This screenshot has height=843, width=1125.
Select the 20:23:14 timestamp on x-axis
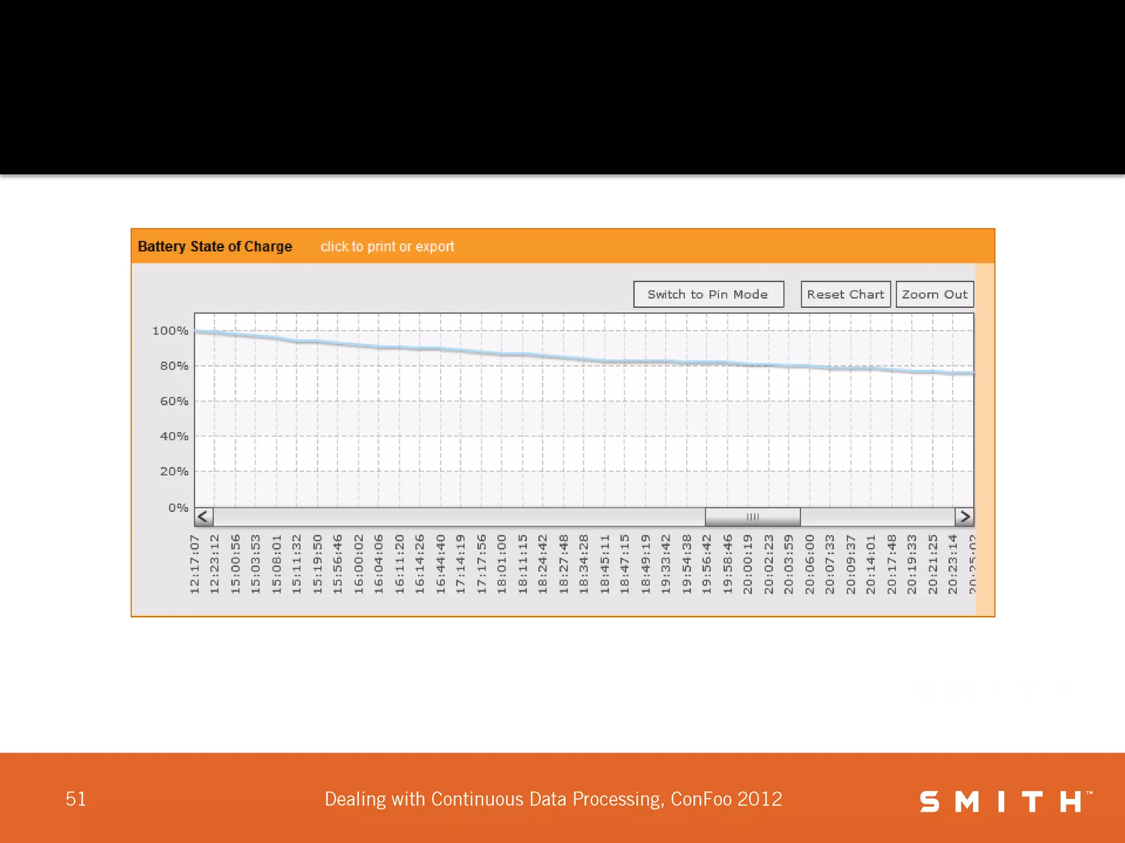coord(953,564)
